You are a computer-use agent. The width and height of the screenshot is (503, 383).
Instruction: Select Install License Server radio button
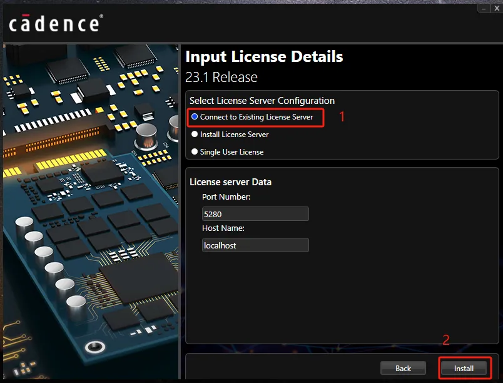click(x=195, y=134)
